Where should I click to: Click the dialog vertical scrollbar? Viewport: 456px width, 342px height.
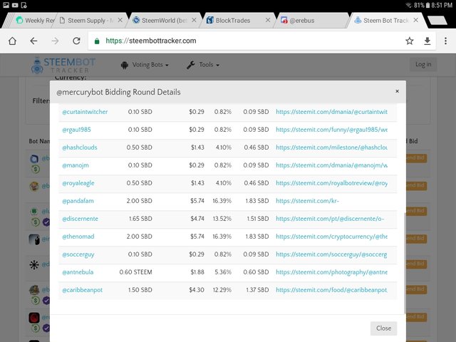(404, 263)
